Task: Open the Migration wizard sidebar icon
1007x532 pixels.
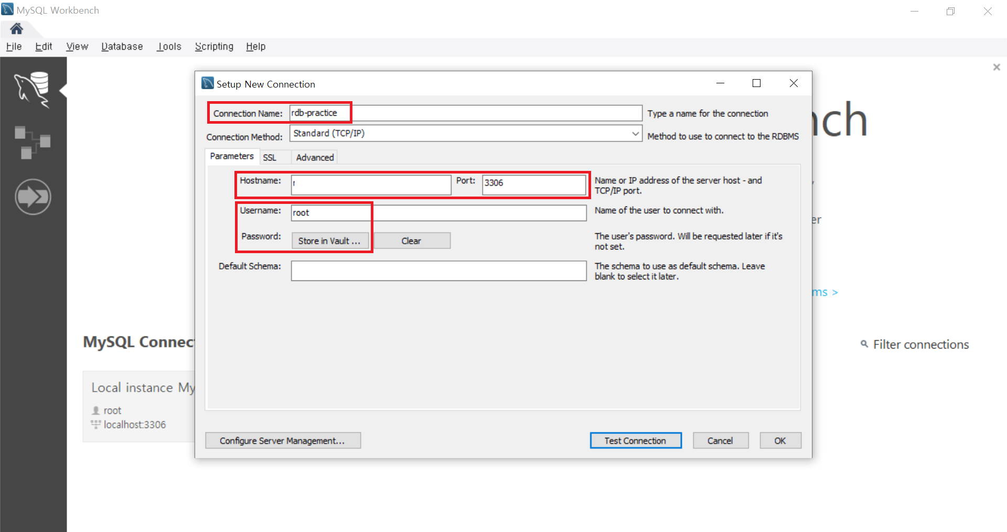Action: pyautogui.click(x=33, y=197)
